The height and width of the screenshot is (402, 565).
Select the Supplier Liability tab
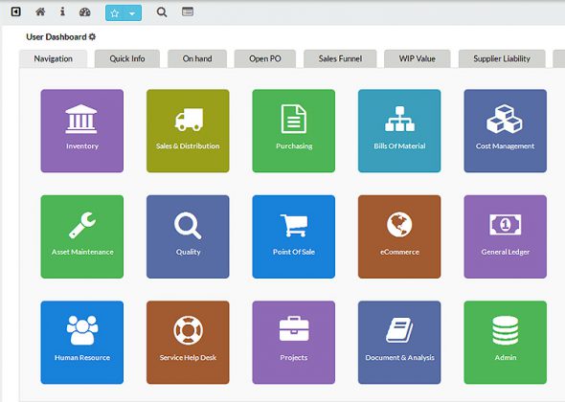[x=502, y=58]
